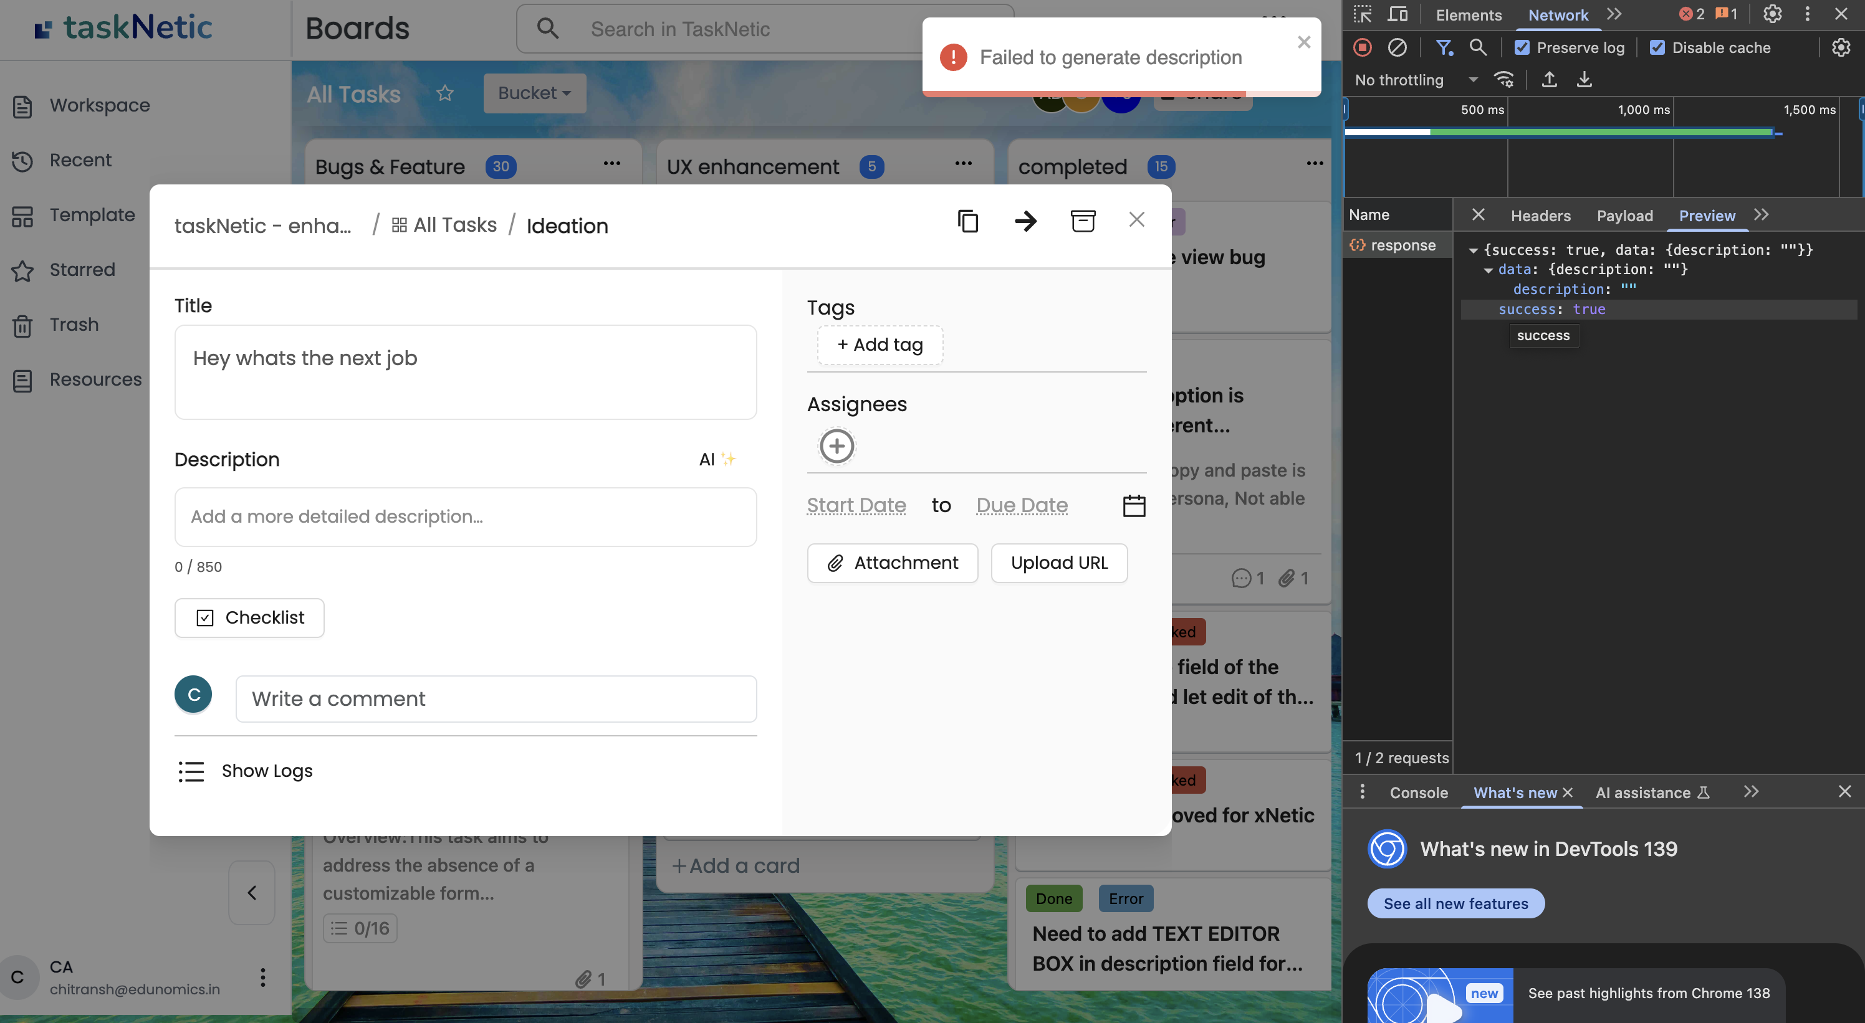Screen dimensions: 1865x1023
Task: Open Network panel settings gear
Action: [1841, 48]
